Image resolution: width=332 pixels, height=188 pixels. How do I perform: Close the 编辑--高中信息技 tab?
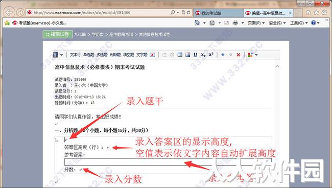[x=290, y=13]
